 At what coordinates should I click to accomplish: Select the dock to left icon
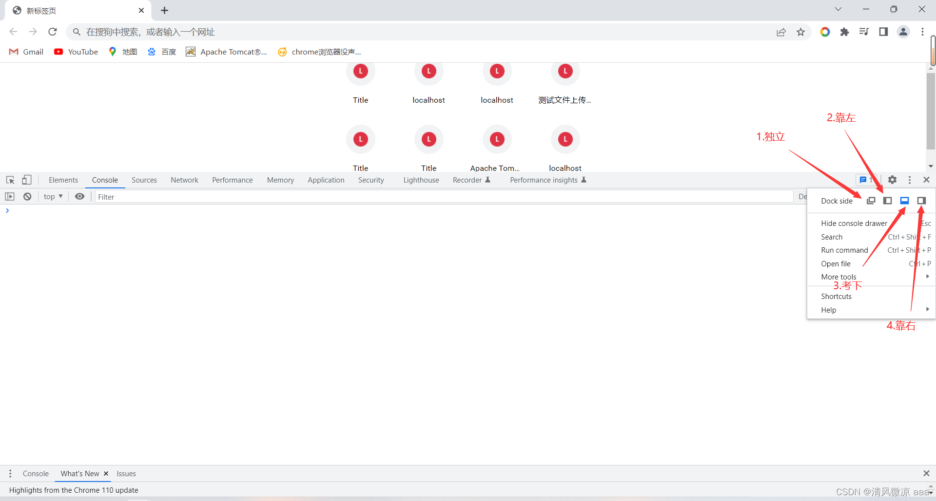pos(888,200)
